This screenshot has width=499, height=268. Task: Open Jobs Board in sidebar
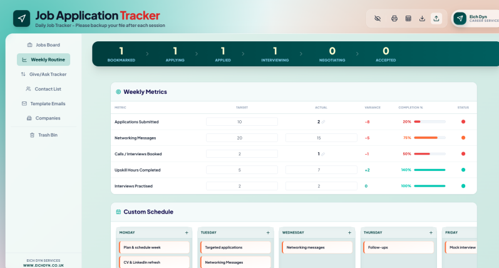point(44,45)
